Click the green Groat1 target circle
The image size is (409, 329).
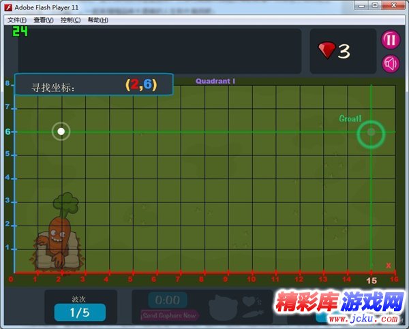371,134
